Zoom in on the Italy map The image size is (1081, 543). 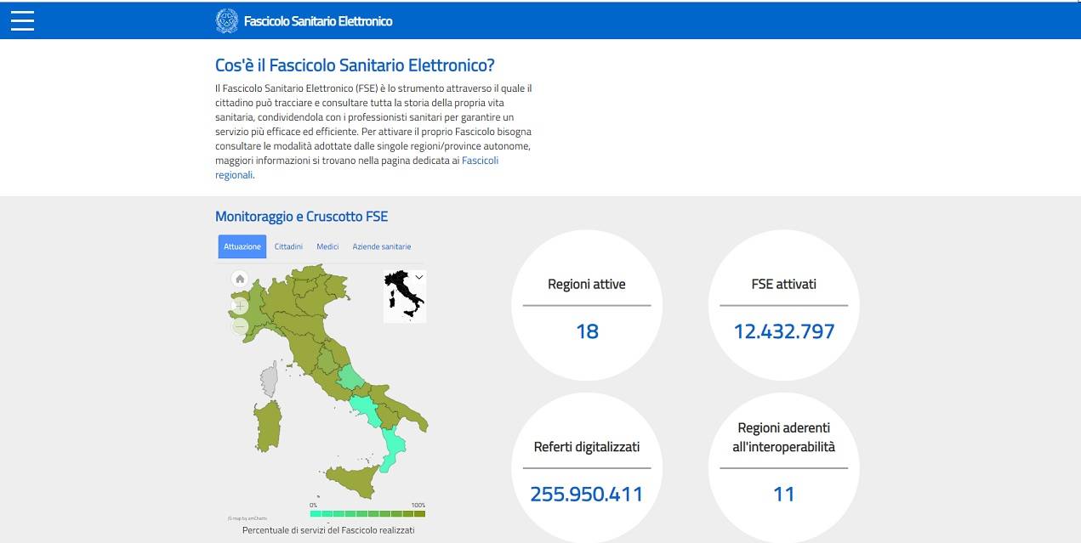(x=239, y=306)
